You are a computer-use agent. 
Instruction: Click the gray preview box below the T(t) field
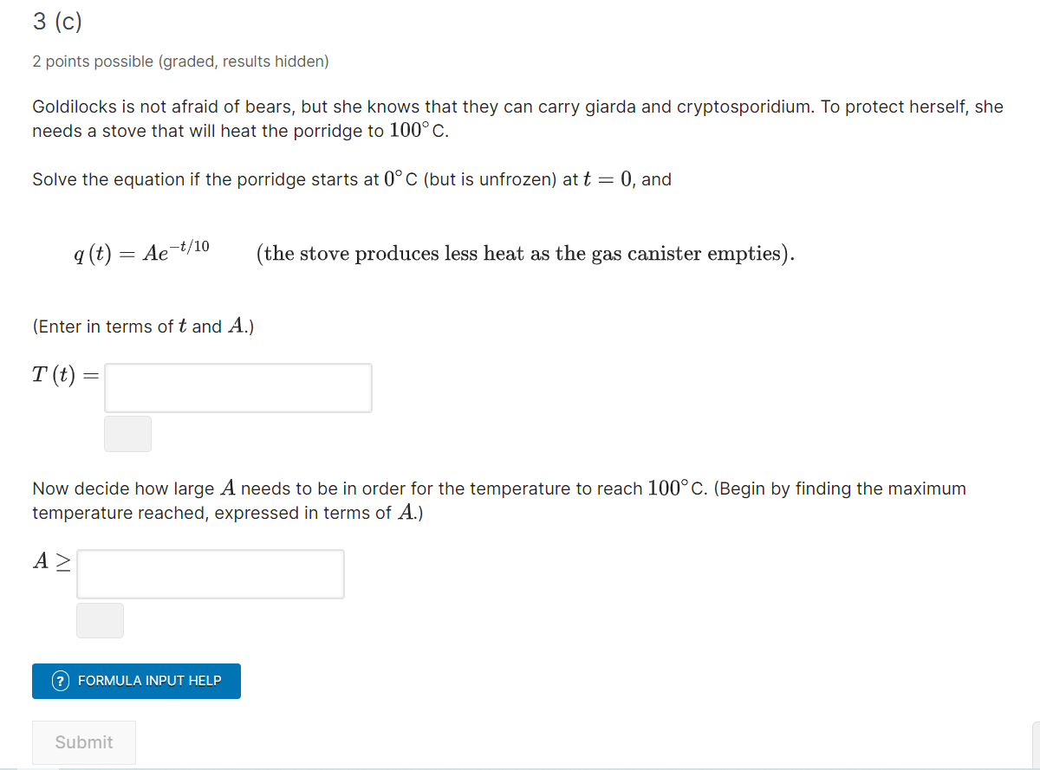point(127,433)
